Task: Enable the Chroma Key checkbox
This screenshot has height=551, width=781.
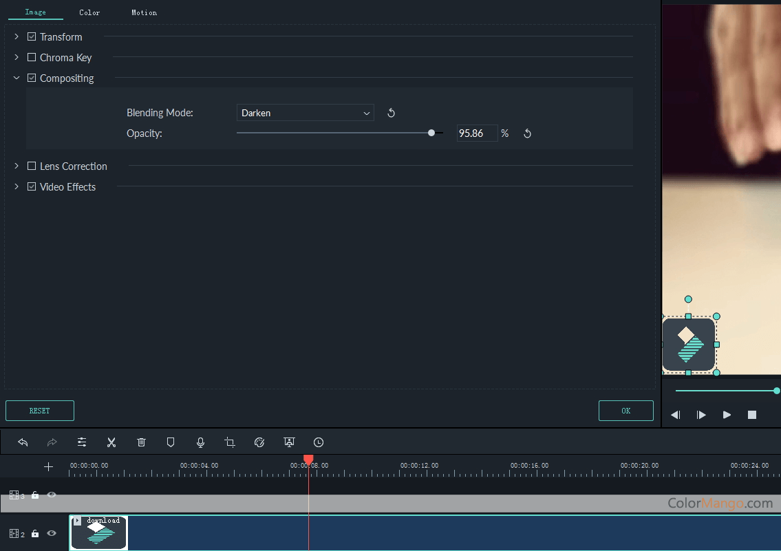Action: pos(31,57)
